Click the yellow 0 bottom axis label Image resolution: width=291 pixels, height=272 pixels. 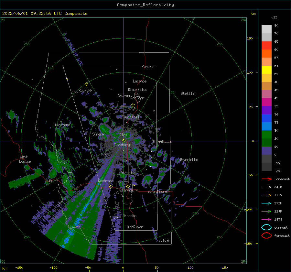tap(123, 267)
